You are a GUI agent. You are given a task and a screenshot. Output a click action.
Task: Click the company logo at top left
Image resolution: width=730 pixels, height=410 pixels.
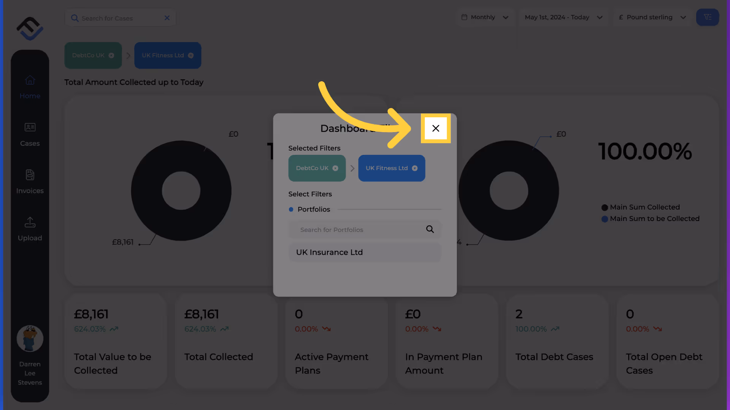(30, 28)
